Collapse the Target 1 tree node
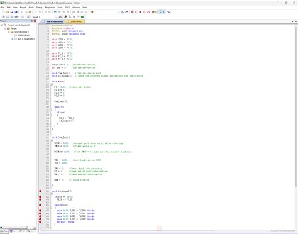 (5, 28)
